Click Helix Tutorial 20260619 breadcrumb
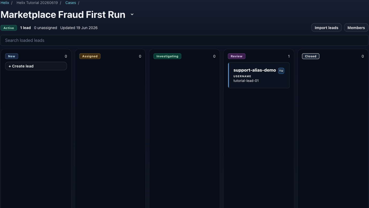 (x=37, y=3)
